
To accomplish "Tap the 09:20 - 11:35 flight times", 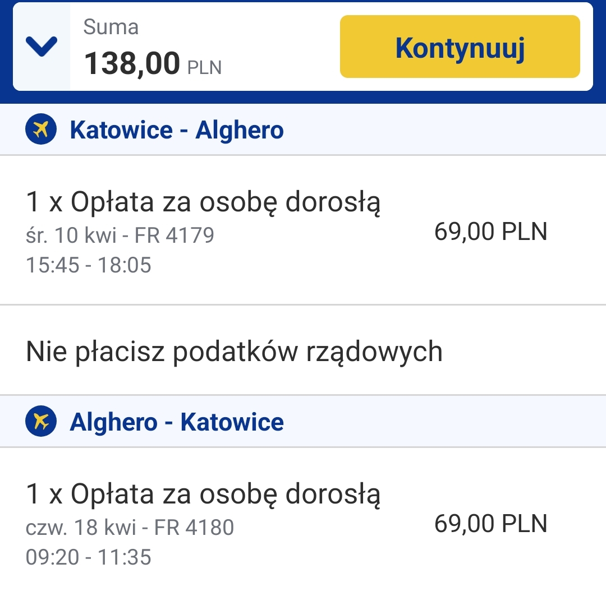I will (x=89, y=557).
